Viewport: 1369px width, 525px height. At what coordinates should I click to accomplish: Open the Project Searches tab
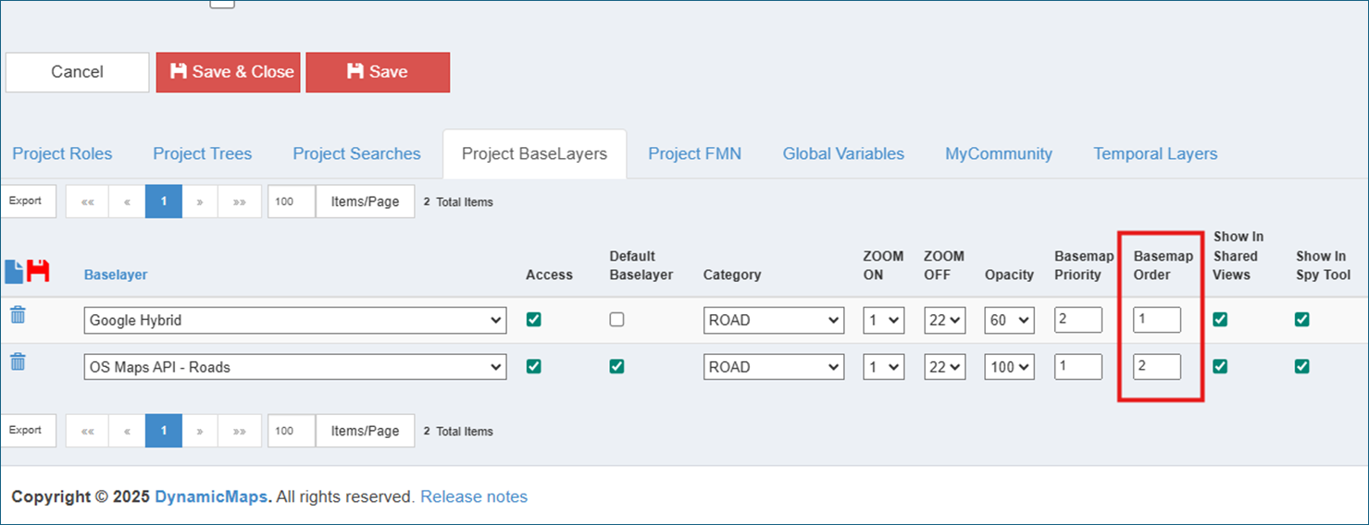tap(357, 154)
